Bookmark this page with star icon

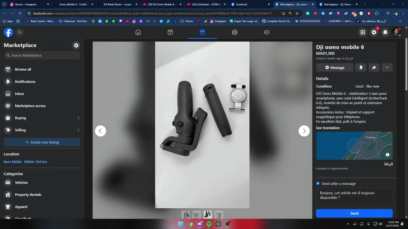coord(297,13)
